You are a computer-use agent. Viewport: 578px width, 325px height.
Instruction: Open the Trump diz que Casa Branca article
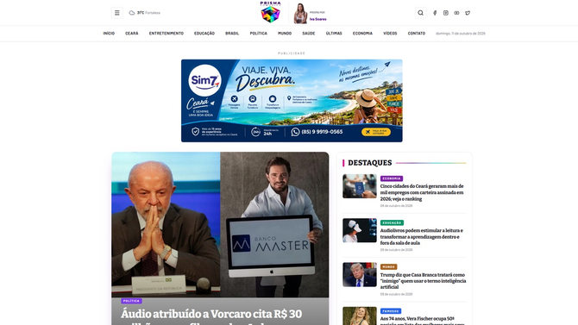click(x=424, y=281)
